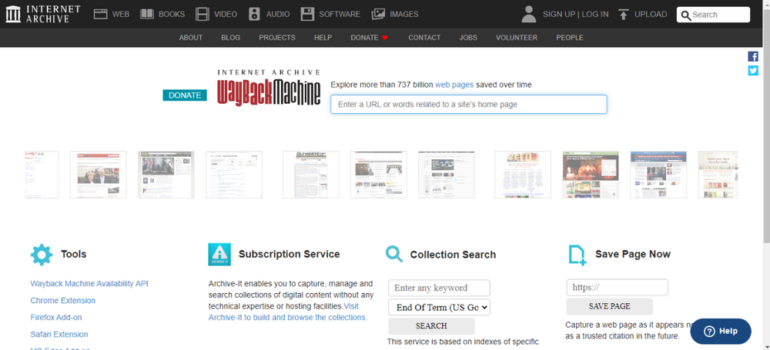Open the PROJECTS menu item

point(277,37)
